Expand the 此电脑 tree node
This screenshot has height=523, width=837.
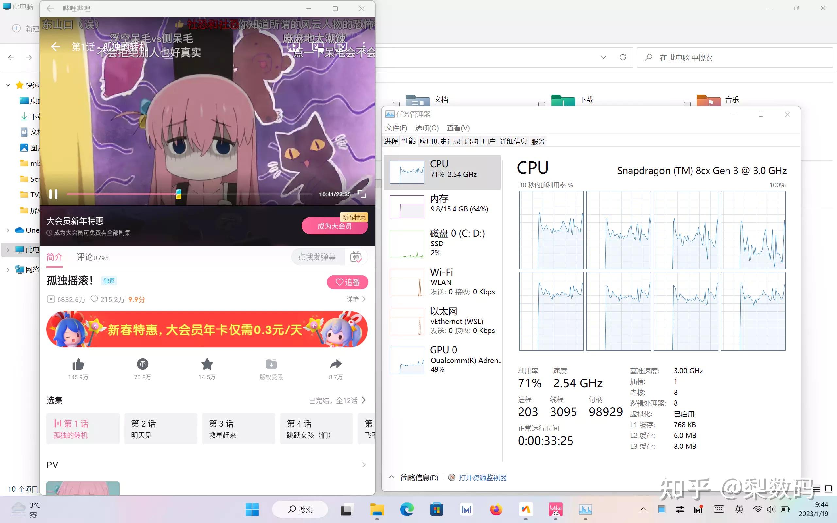point(8,250)
